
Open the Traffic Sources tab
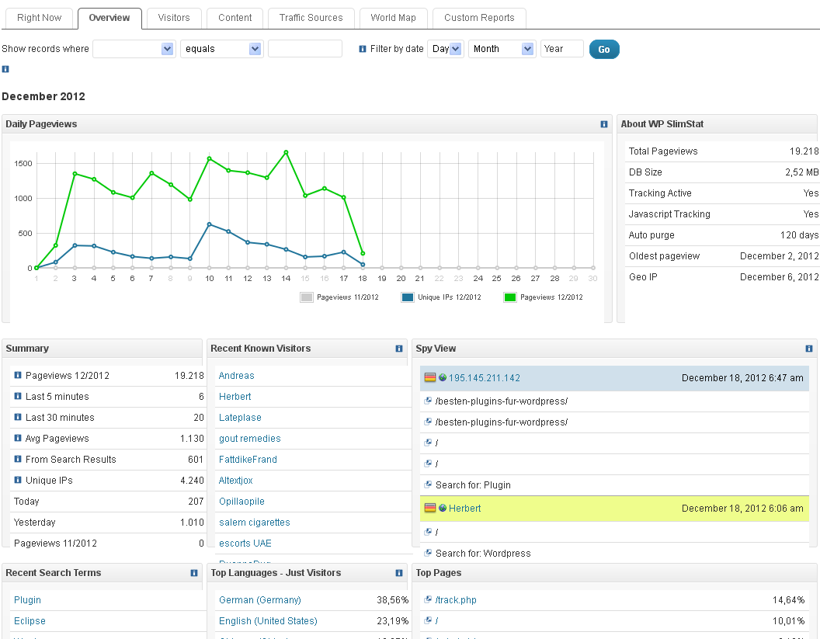(311, 18)
